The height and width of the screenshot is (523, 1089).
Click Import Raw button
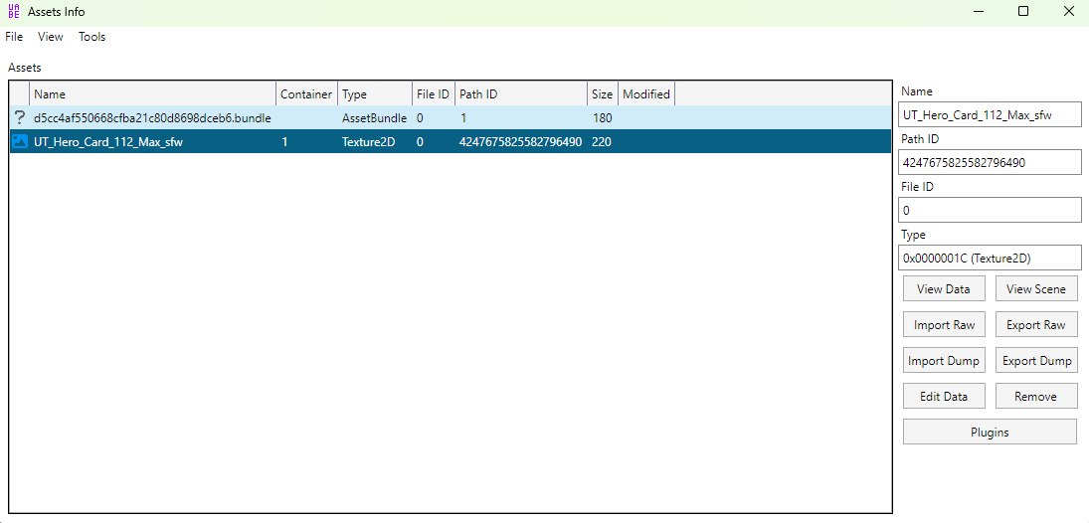click(x=944, y=325)
